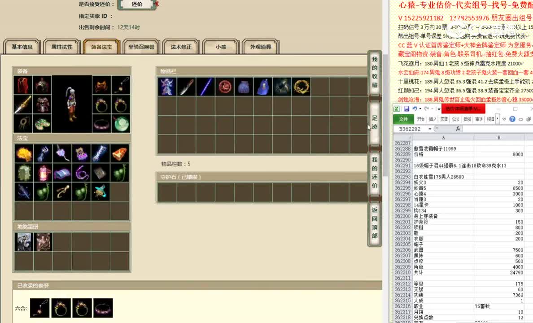This screenshot has height=323, width=533.
Task: Open the 文件 menu in Excel
Action: point(403,119)
